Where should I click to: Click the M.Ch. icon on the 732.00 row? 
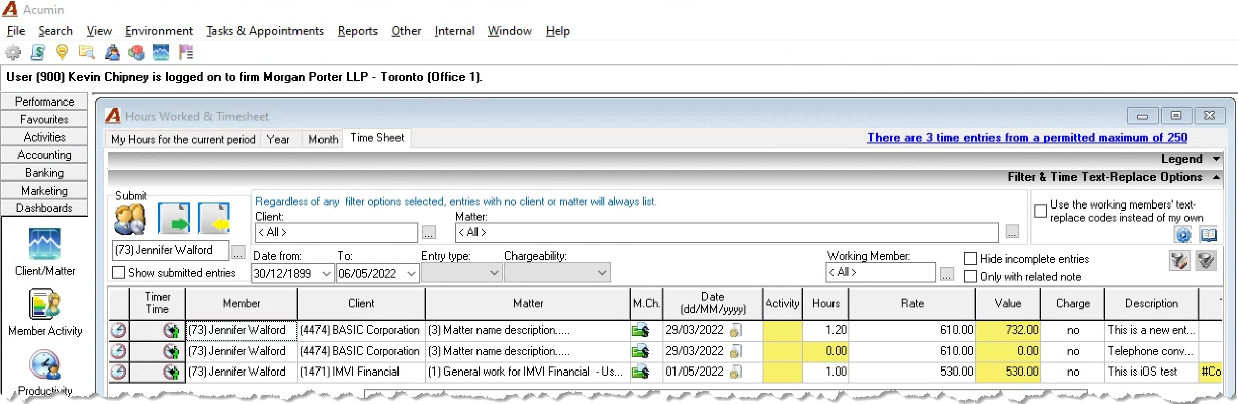640,330
